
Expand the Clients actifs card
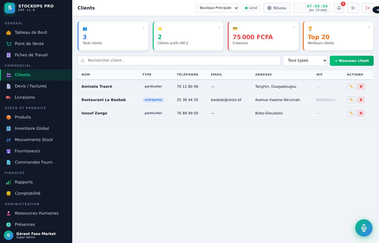tap(188, 36)
